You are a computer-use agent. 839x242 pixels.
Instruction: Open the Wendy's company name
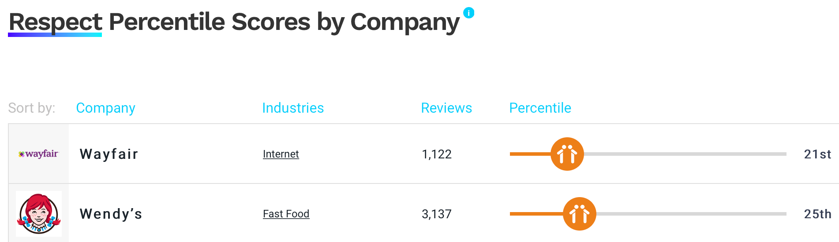coord(111,214)
